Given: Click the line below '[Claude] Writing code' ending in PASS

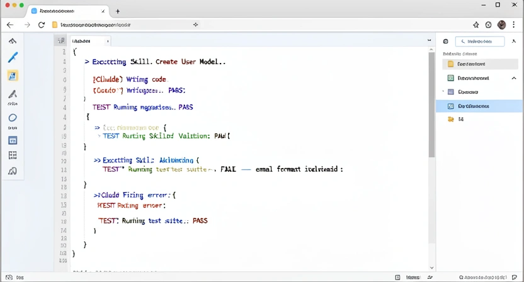Looking at the screenshot, I should click(139, 90).
